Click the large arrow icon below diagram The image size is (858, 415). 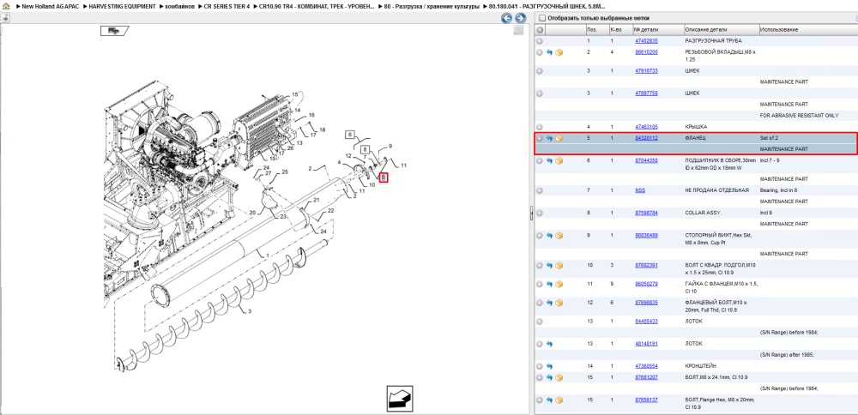pos(400,399)
